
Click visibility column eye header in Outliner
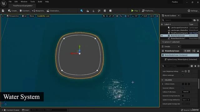[x=162, y=24]
